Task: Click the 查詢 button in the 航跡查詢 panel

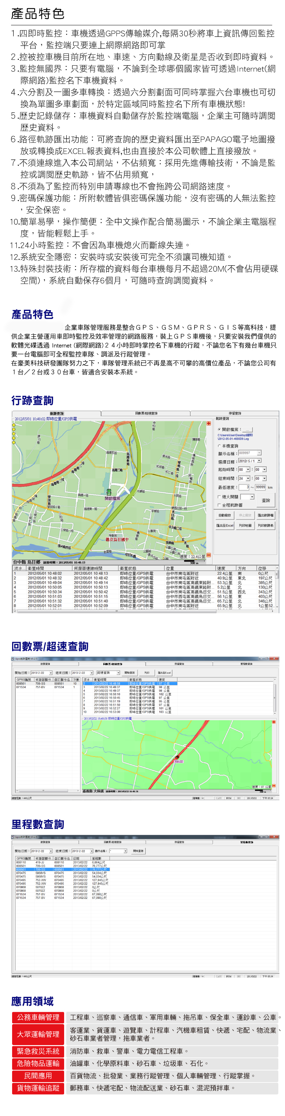Action: [265, 500]
